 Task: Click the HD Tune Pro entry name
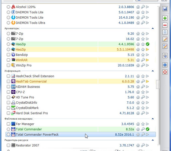(x=25, y=97)
